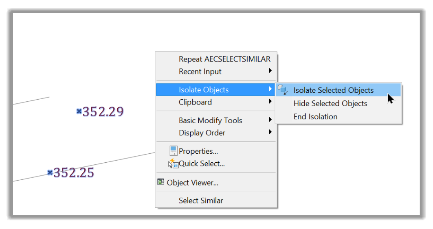This screenshot has height=229, width=433.
Task: Click the Properties palette icon
Action: (x=174, y=151)
